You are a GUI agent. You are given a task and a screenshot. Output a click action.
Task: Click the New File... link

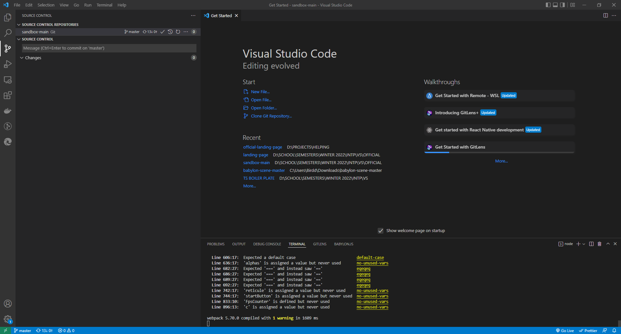click(x=260, y=92)
